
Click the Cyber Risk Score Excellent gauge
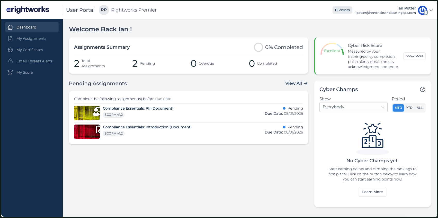coord(332,49)
